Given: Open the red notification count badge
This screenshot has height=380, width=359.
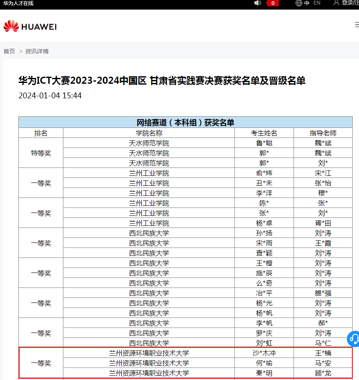Looking at the screenshot, I should coord(273,3).
